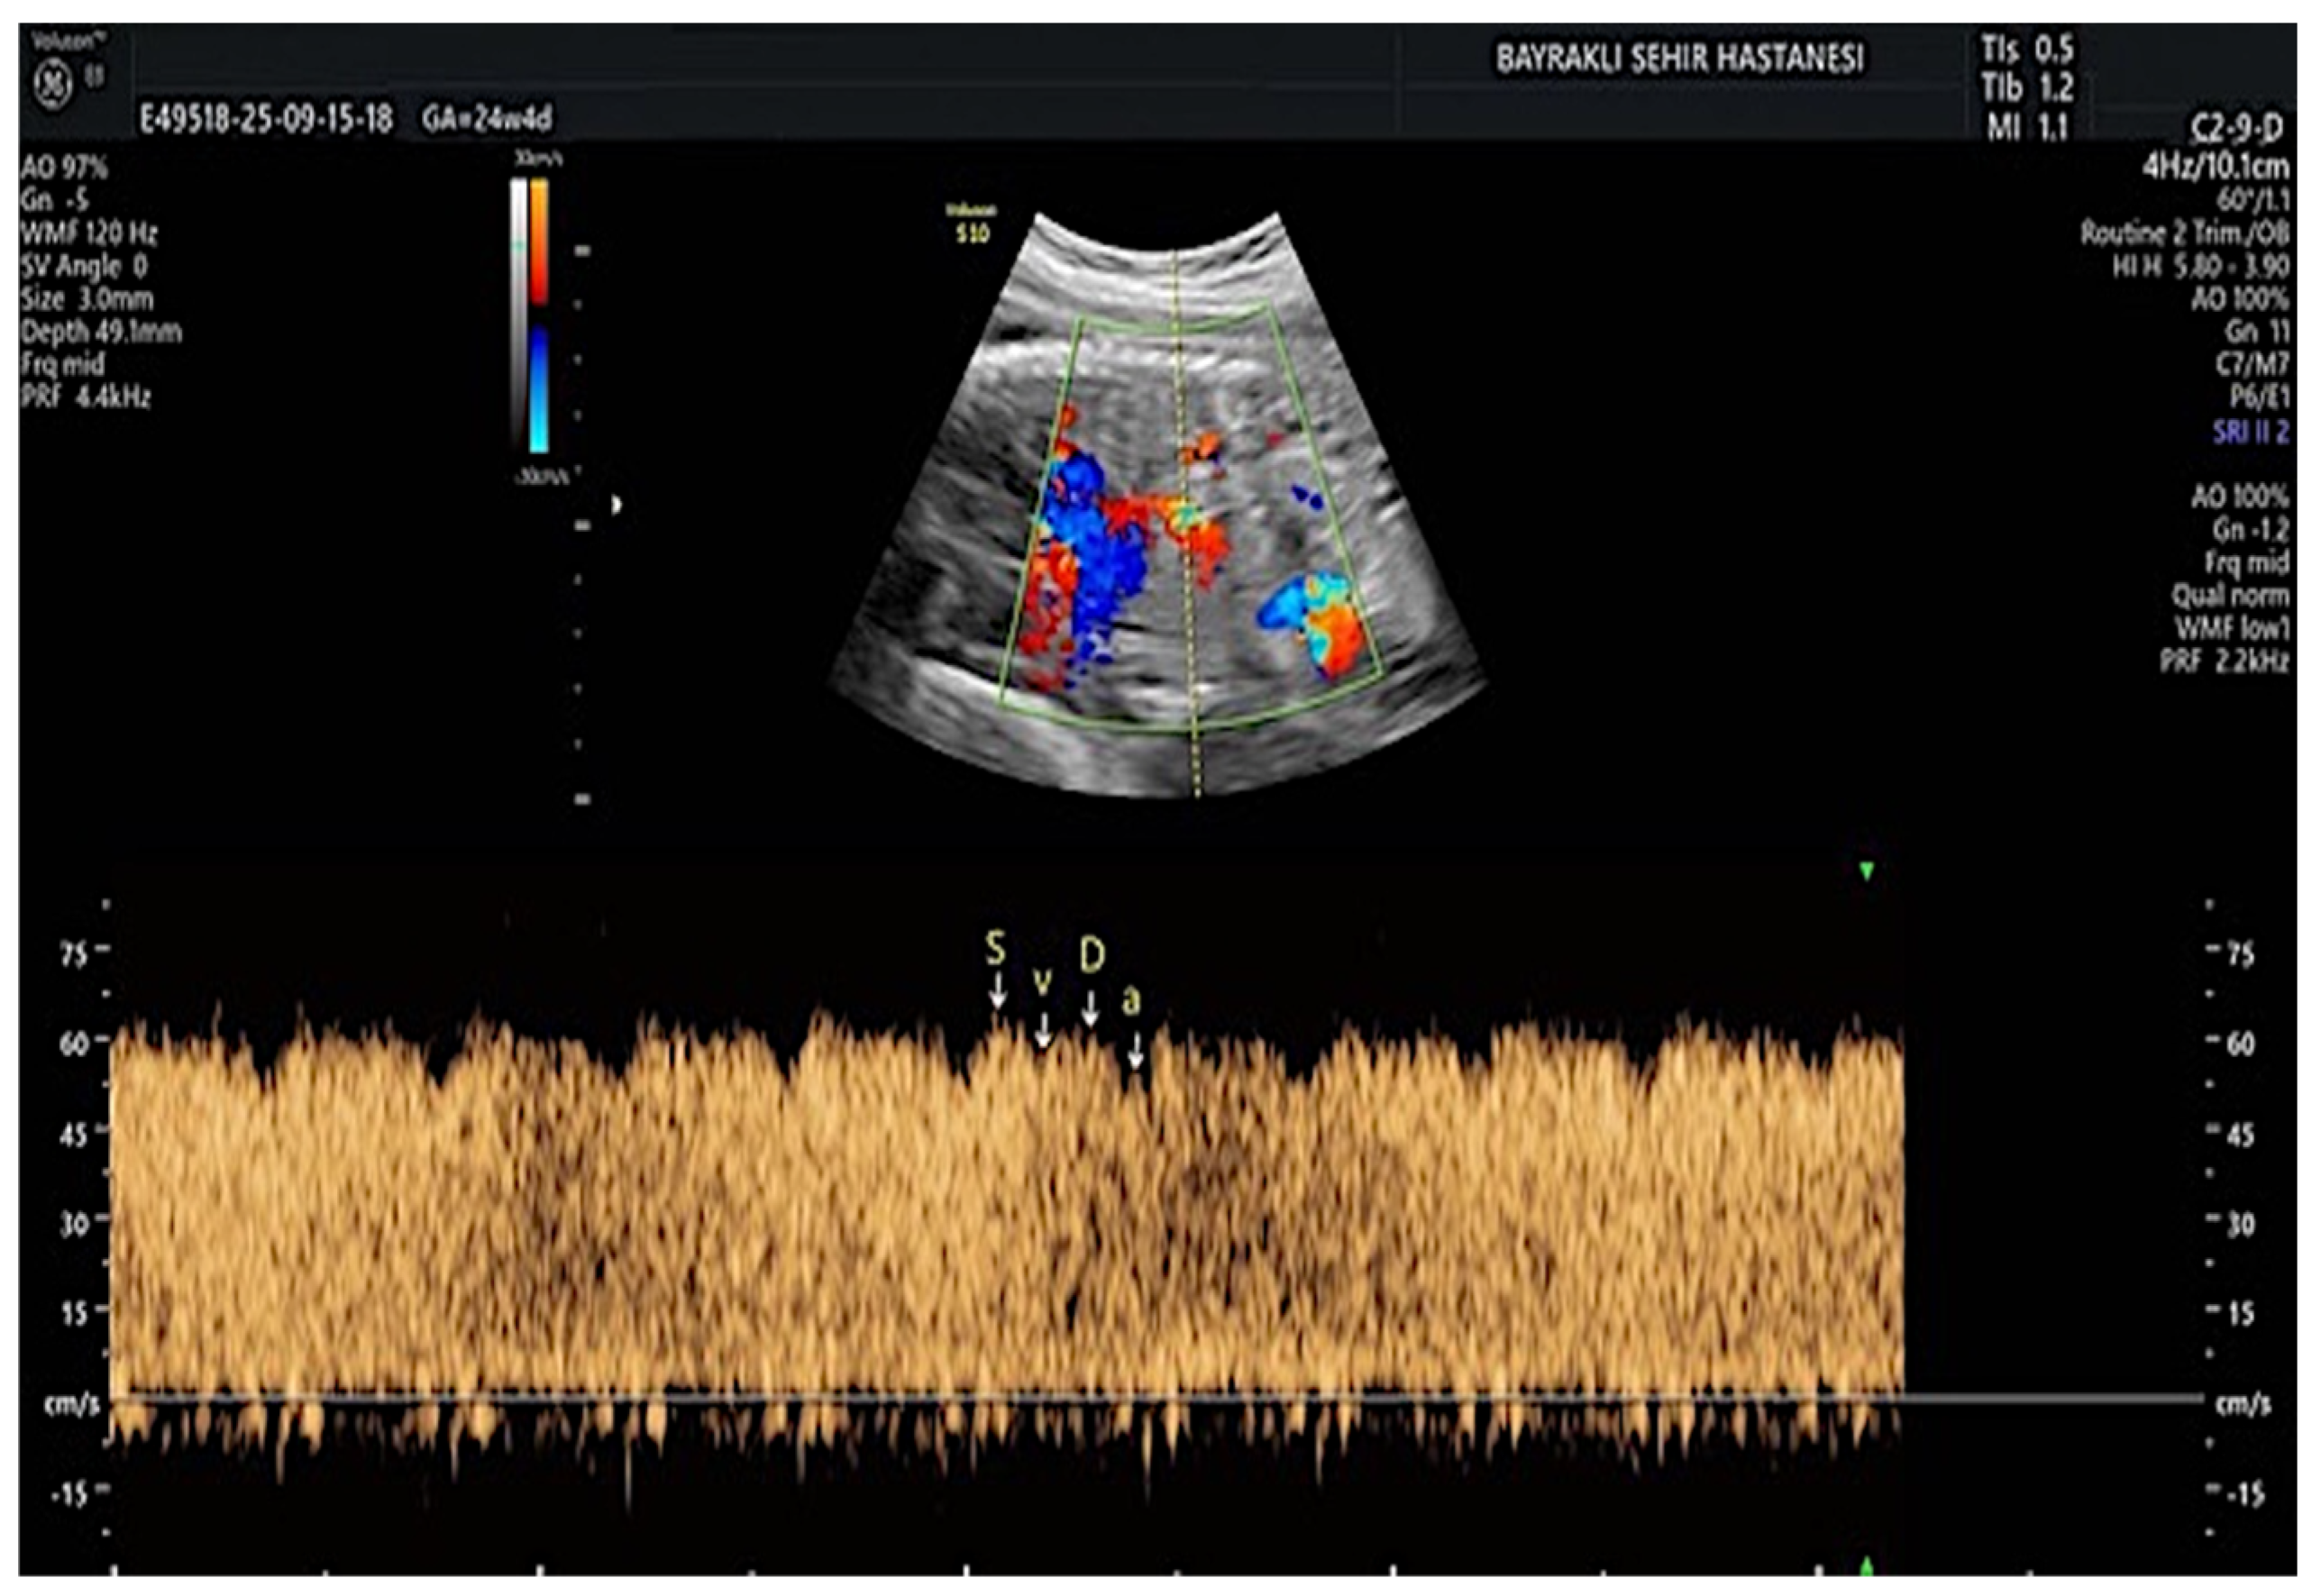Viewport: 2312px width, 1596px height.
Task: Click the 4Hz/10.1cm frame rate value
Action: click(2214, 166)
